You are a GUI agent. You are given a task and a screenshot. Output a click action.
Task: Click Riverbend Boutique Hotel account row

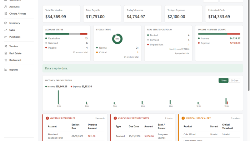pyautogui.click(x=75, y=136)
